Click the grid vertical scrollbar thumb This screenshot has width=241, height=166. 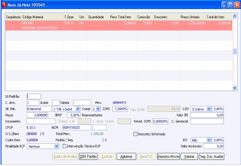[235, 51]
